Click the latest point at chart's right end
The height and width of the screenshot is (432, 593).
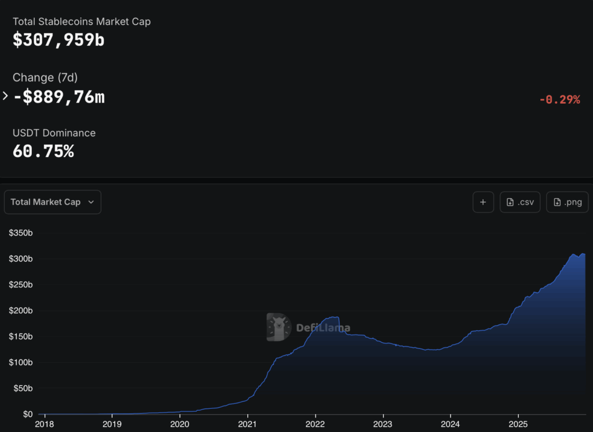(x=585, y=254)
